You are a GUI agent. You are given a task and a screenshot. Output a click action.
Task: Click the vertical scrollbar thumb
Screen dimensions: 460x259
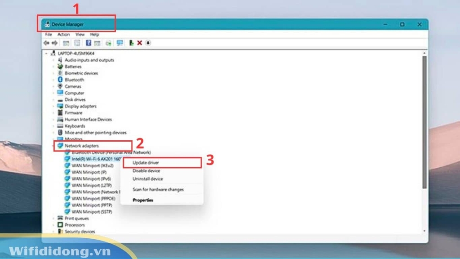[x=424, y=122]
